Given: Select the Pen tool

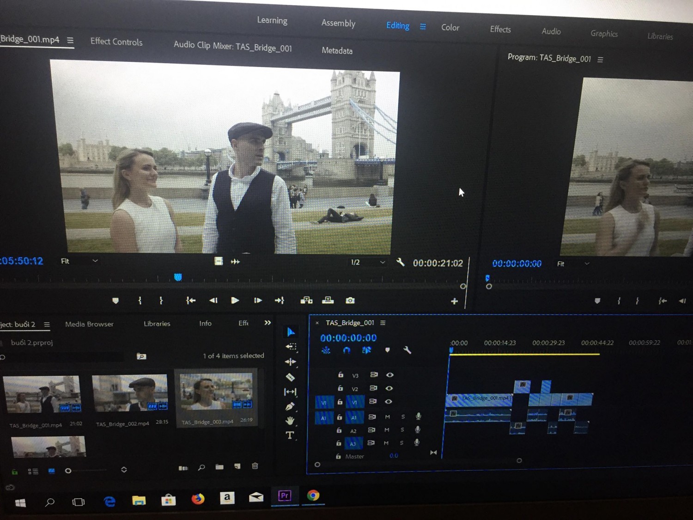Looking at the screenshot, I should pos(290,406).
